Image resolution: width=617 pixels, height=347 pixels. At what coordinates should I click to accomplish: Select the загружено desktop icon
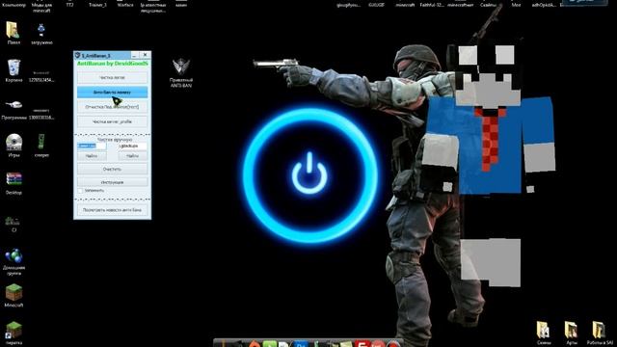point(41,33)
